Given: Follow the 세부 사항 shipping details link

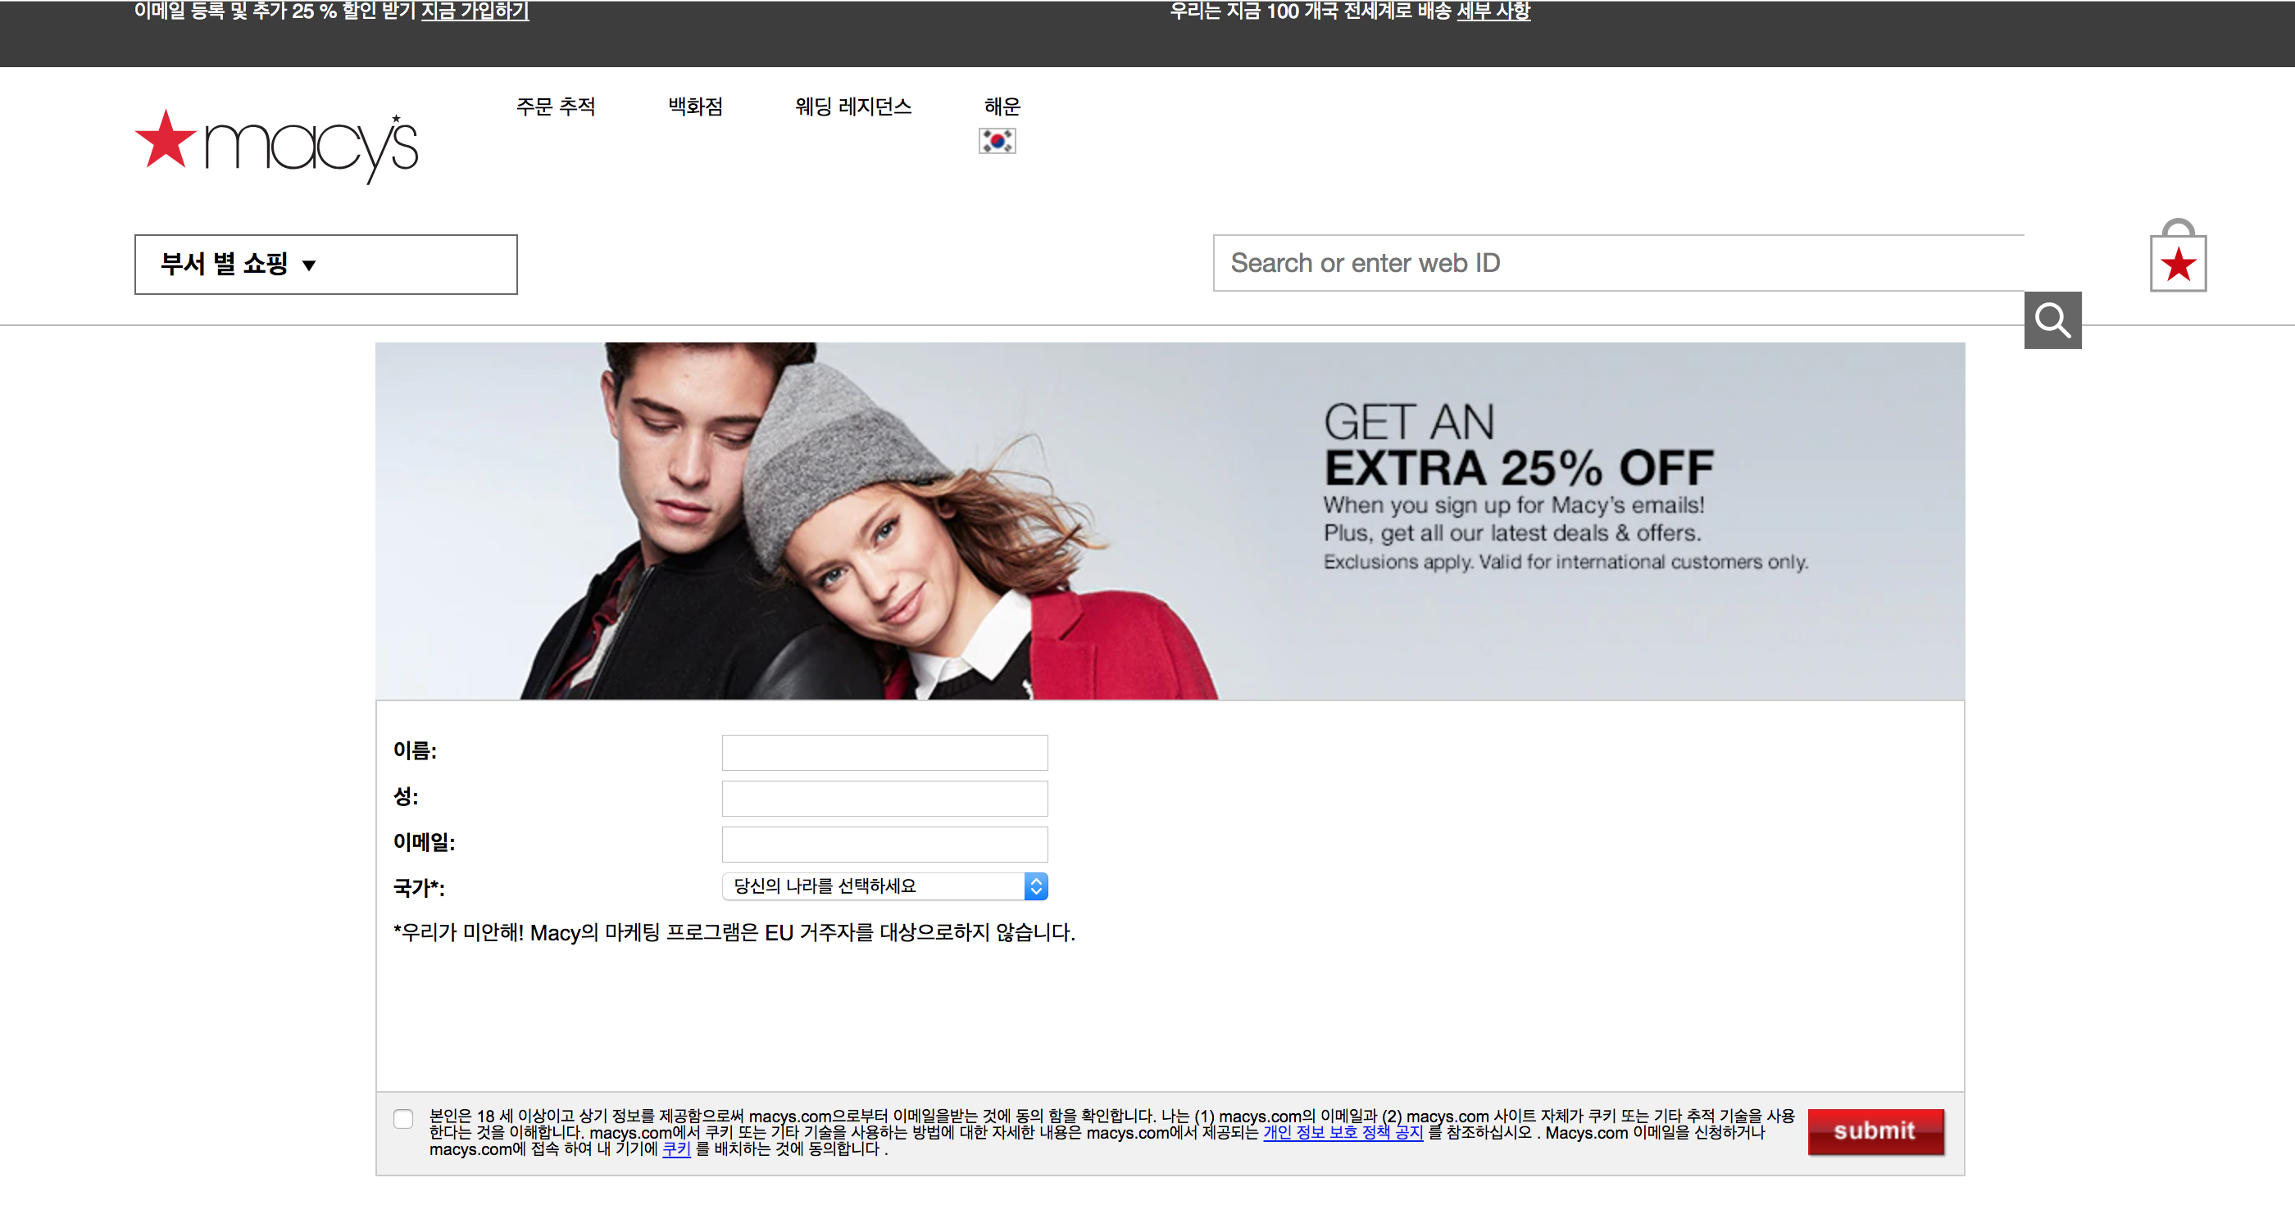Looking at the screenshot, I should tap(1493, 11).
